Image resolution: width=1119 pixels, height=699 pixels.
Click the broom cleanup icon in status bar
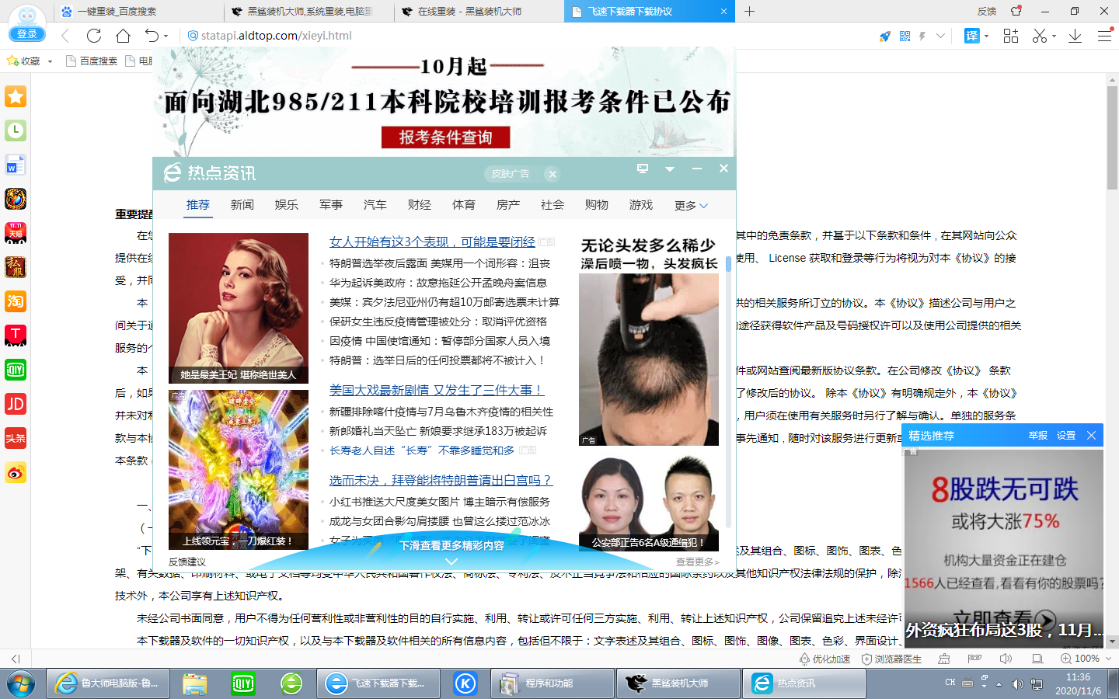click(x=944, y=659)
